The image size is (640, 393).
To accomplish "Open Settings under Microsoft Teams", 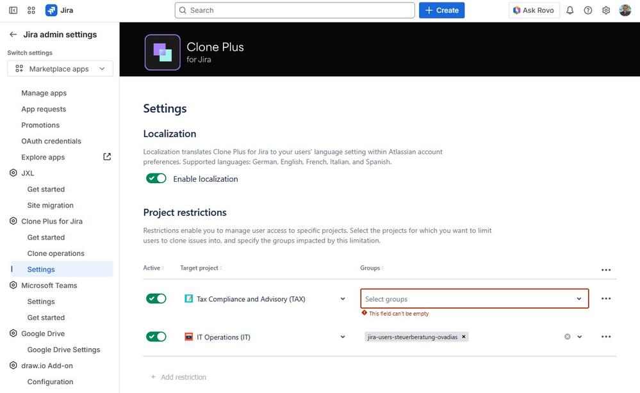I will pyautogui.click(x=41, y=301).
